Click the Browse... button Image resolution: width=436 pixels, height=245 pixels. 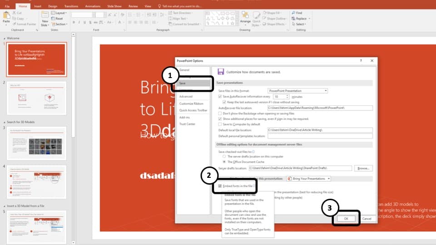(363, 168)
